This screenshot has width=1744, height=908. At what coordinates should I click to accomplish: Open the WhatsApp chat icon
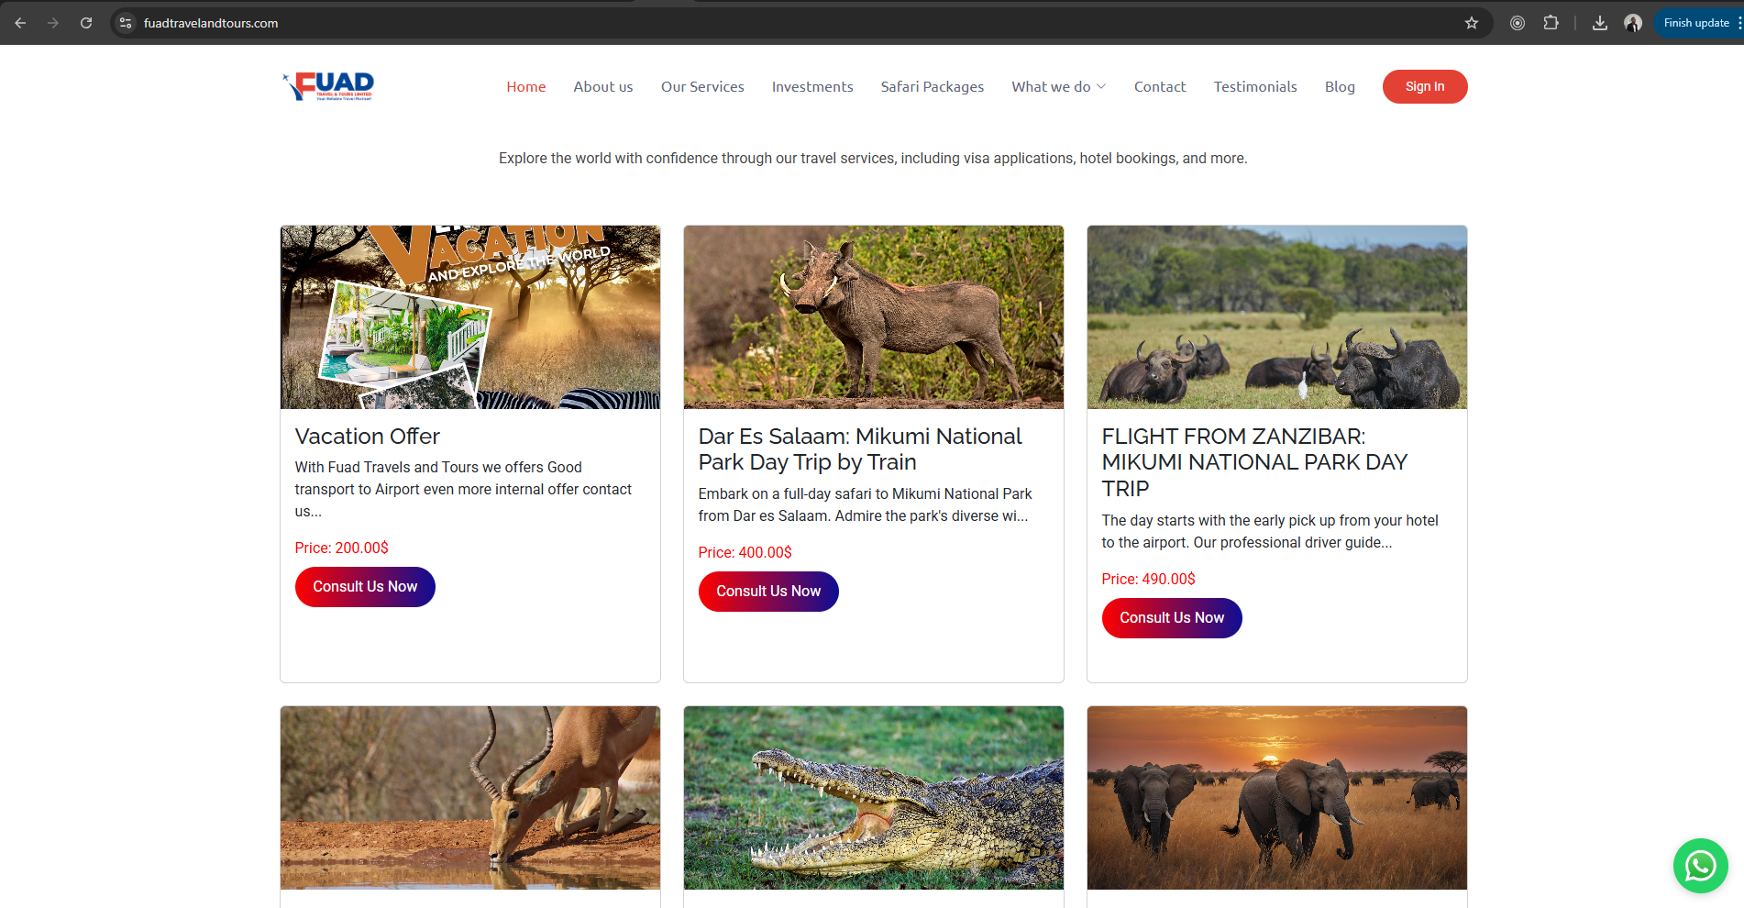coord(1700,865)
